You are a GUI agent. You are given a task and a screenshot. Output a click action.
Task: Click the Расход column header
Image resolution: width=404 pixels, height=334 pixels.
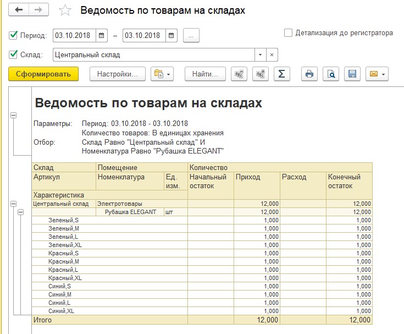[x=303, y=185]
